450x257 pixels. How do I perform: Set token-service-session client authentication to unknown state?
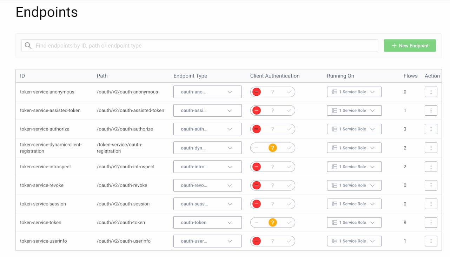272,204
